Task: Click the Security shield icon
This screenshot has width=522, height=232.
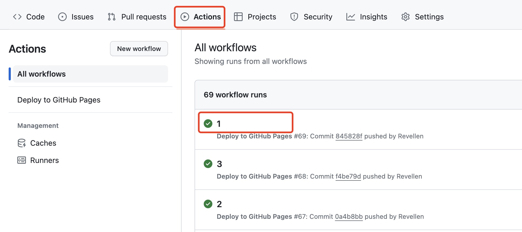Action: coord(294,17)
